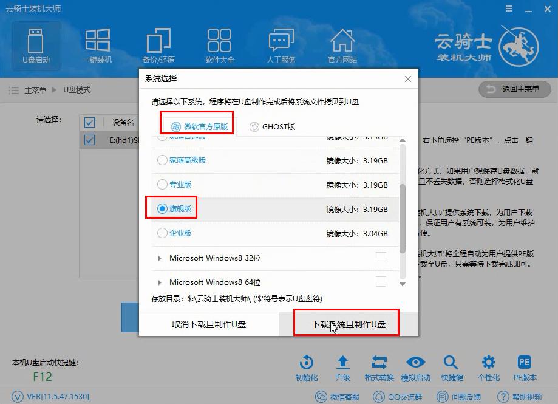The height and width of the screenshot is (404, 558).
Task: Click the 存放目录 path text
Action: point(236,299)
